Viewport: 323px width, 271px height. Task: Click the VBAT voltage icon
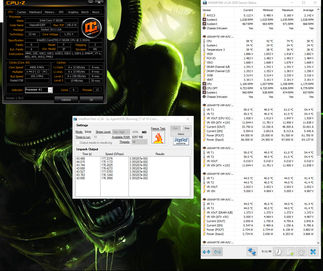(x=204, y=80)
